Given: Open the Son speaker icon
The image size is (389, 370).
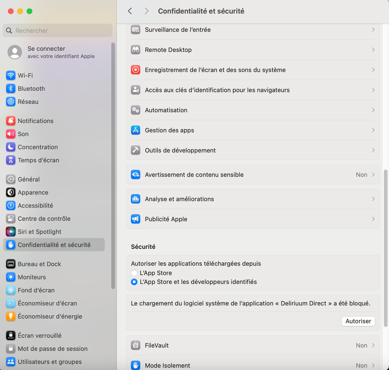Looking at the screenshot, I should (x=11, y=134).
